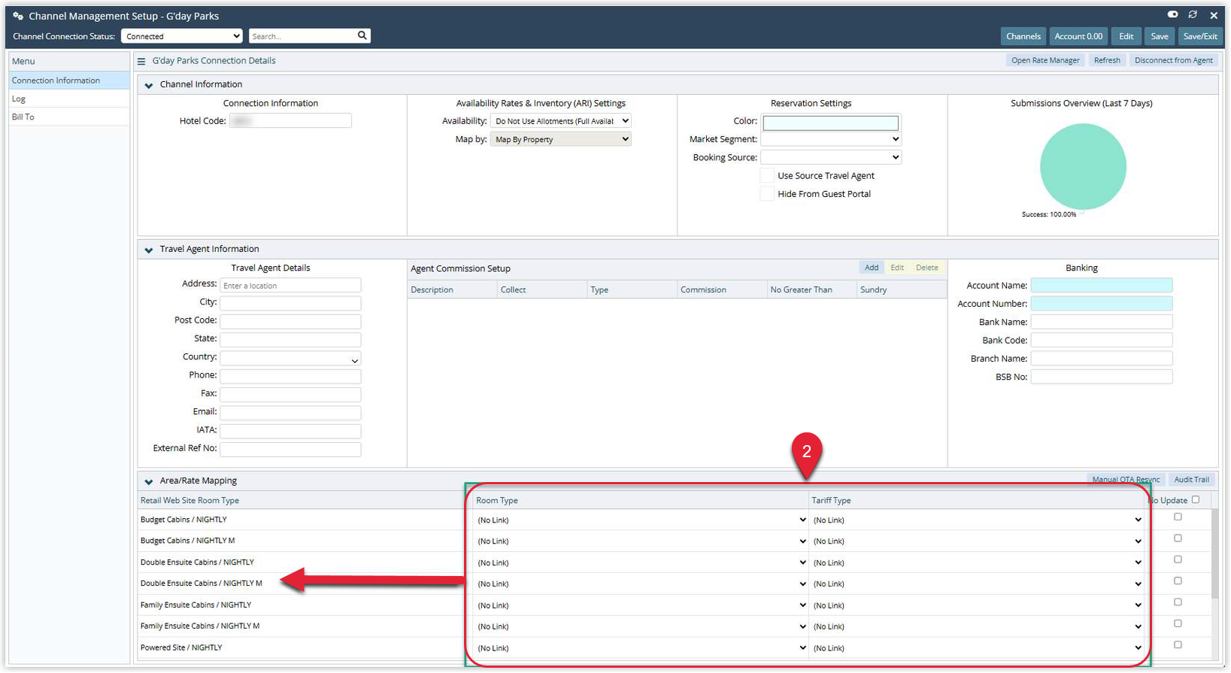
Task: Click Edit in Agent Commission Setup
Action: [x=897, y=268]
